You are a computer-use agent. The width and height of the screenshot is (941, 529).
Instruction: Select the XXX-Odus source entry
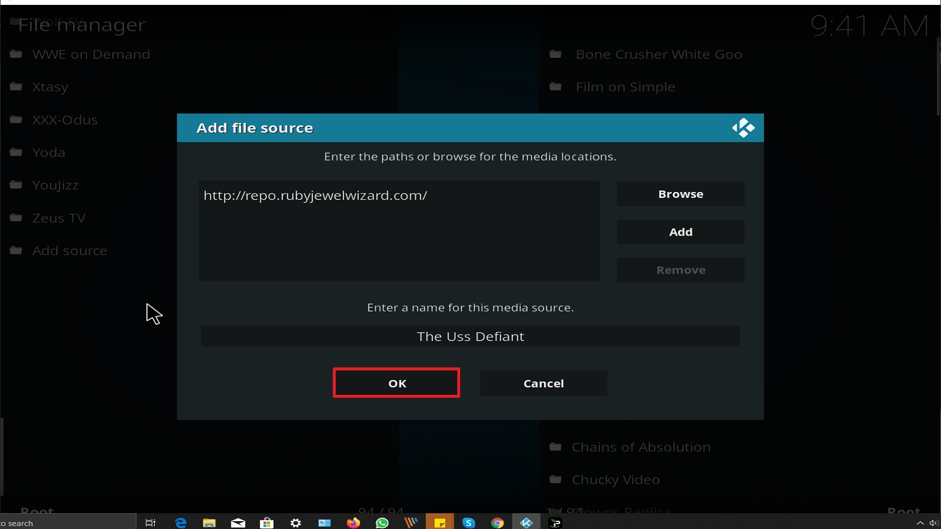(x=65, y=120)
